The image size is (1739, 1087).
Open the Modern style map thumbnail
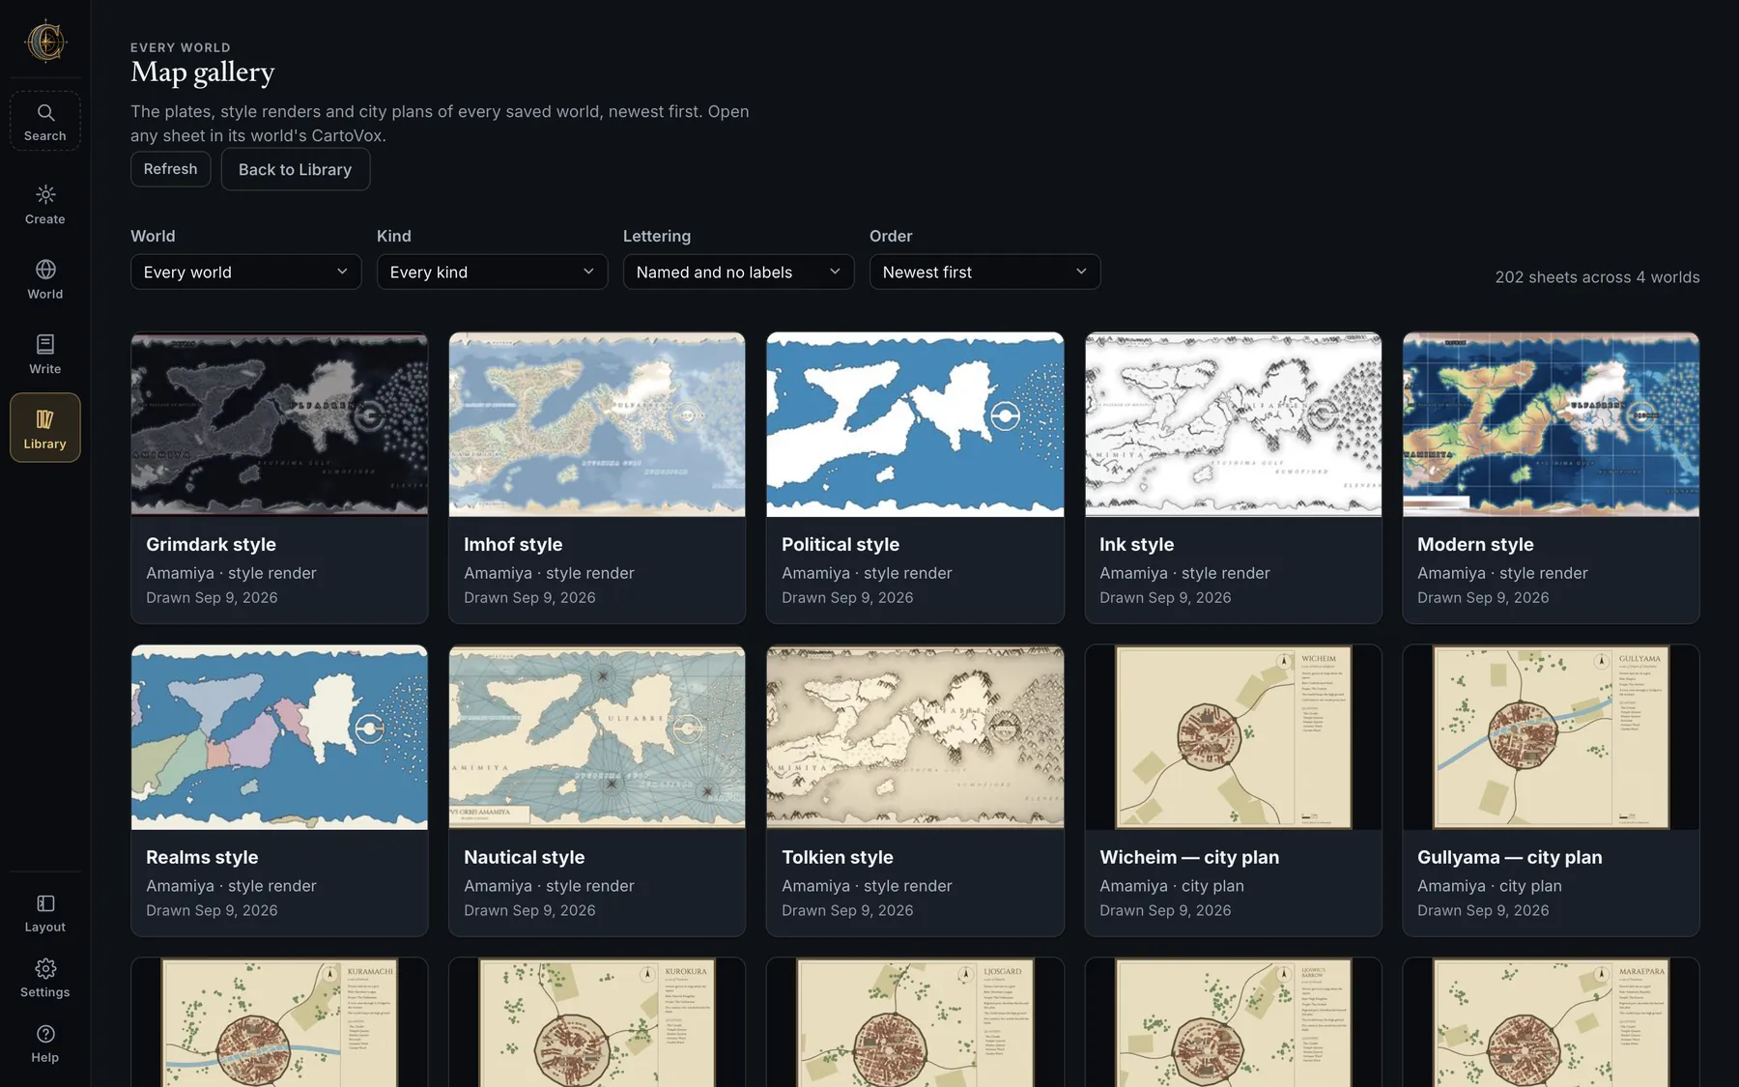pyautogui.click(x=1552, y=424)
